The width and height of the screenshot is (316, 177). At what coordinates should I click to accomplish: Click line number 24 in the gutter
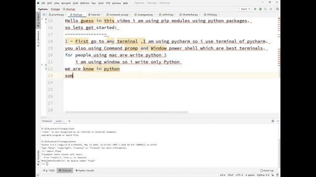tap(50, 83)
